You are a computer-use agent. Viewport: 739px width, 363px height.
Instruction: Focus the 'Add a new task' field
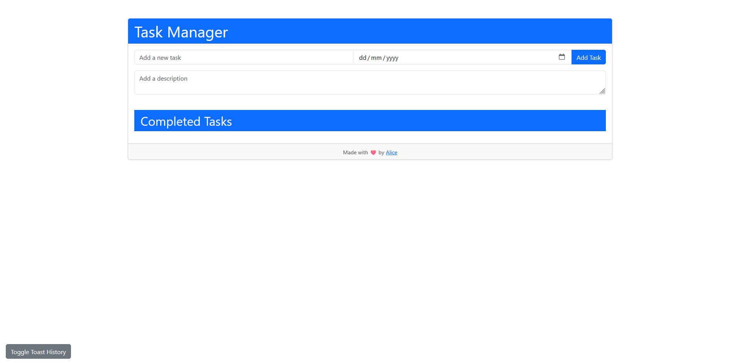coord(244,57)
